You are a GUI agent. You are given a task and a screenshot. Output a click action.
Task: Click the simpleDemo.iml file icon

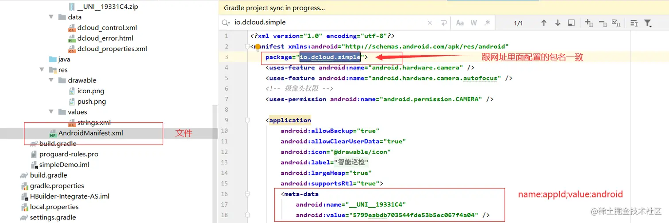click(x=34, y=165)
